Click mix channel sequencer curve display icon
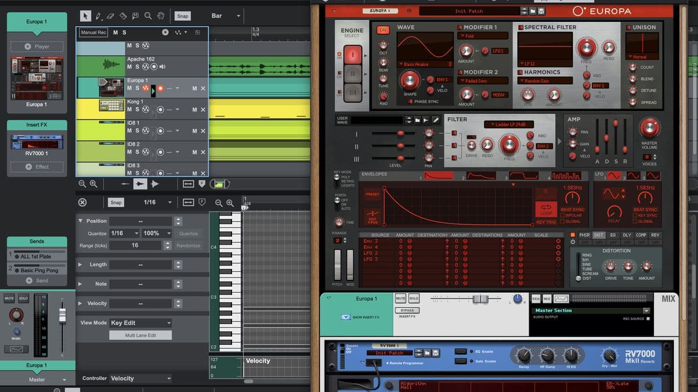The width and height of the screenshot is (698, 392). tap(561, 299)
